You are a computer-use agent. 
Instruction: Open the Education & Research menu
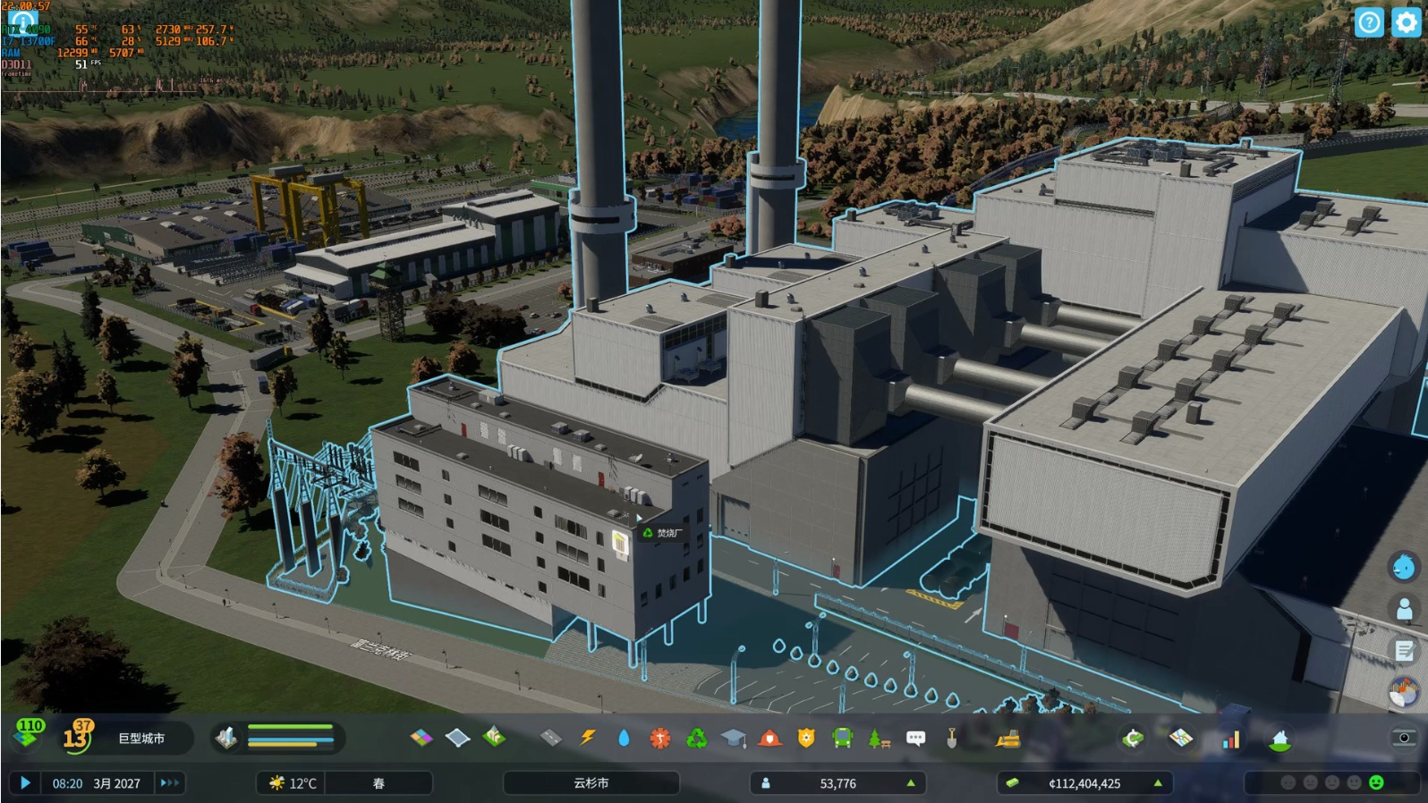coord(734,738)
